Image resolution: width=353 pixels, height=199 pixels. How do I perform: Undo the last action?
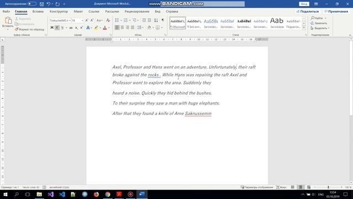point(49,4)
